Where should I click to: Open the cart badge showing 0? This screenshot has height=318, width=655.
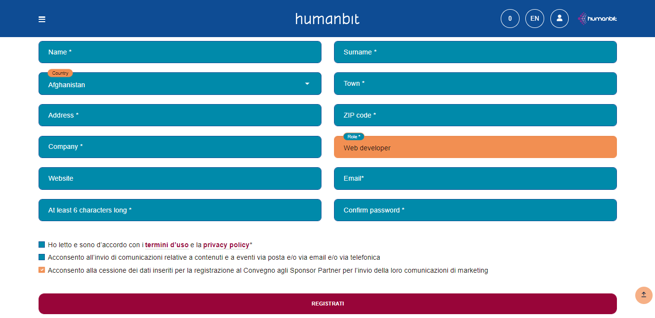coord(510,18)
